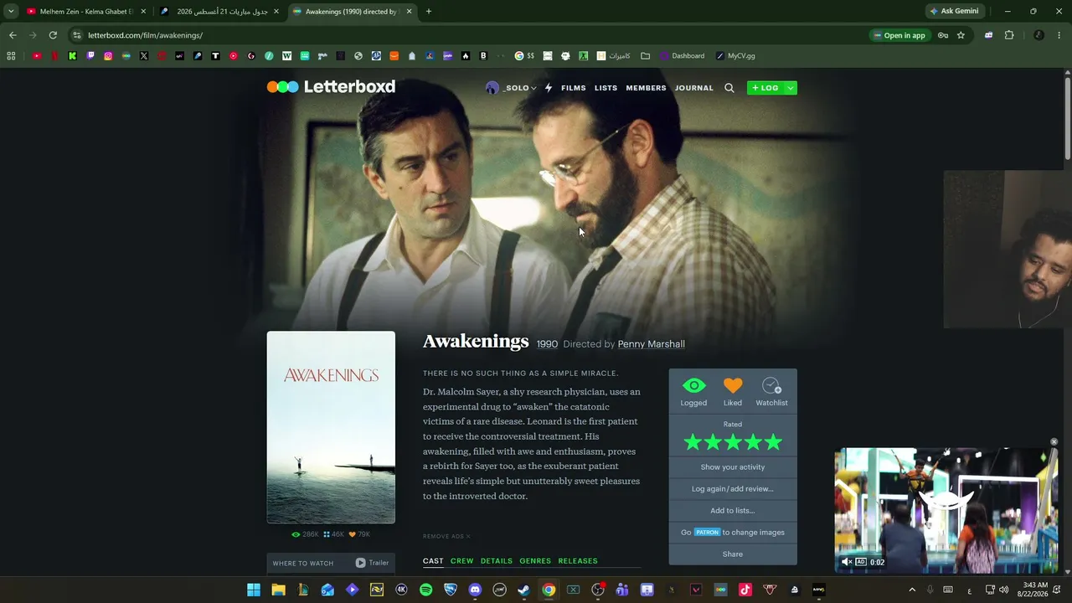The height and width of the screenshot is (603, 1072).
Task: Set rating using the fifth star
Action: (773, 442)
